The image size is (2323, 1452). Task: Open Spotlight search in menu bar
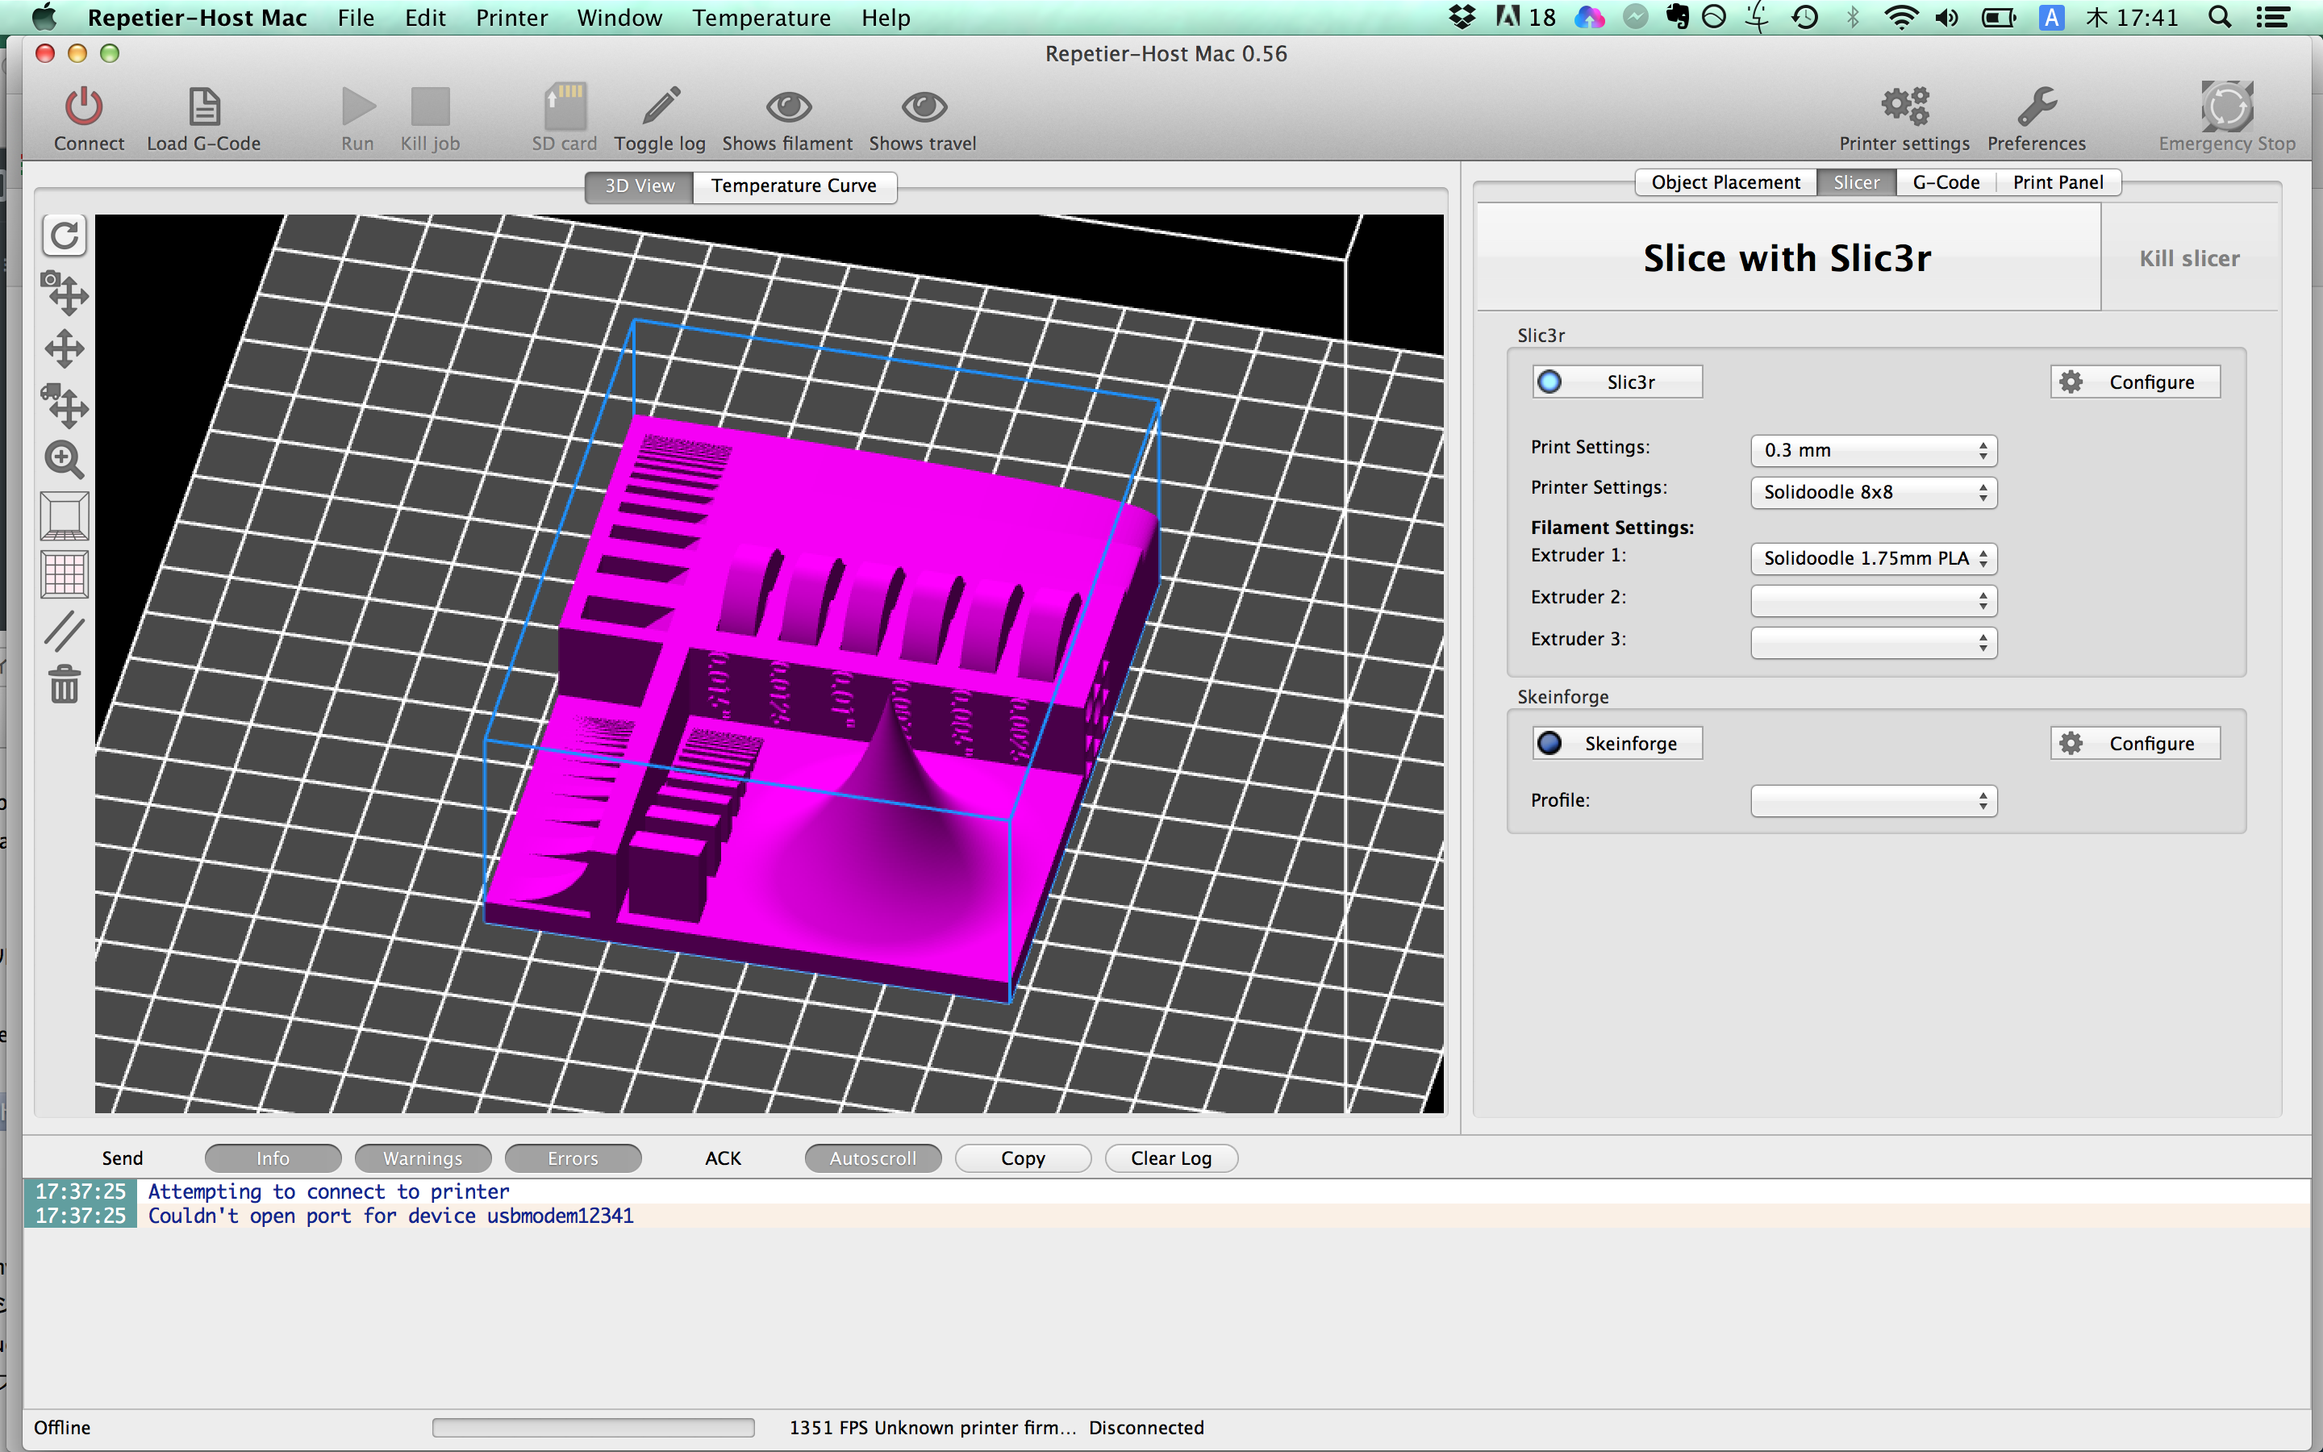click(2219, 17)
